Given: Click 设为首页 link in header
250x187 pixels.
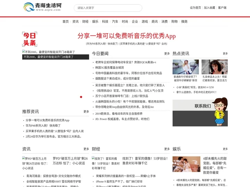Looking at the screenshot, I should (195, 8).
